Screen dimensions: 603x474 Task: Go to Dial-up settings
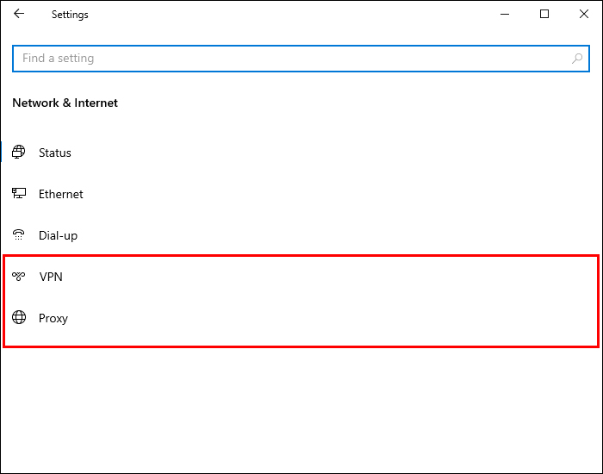click(x=58, y=235)
